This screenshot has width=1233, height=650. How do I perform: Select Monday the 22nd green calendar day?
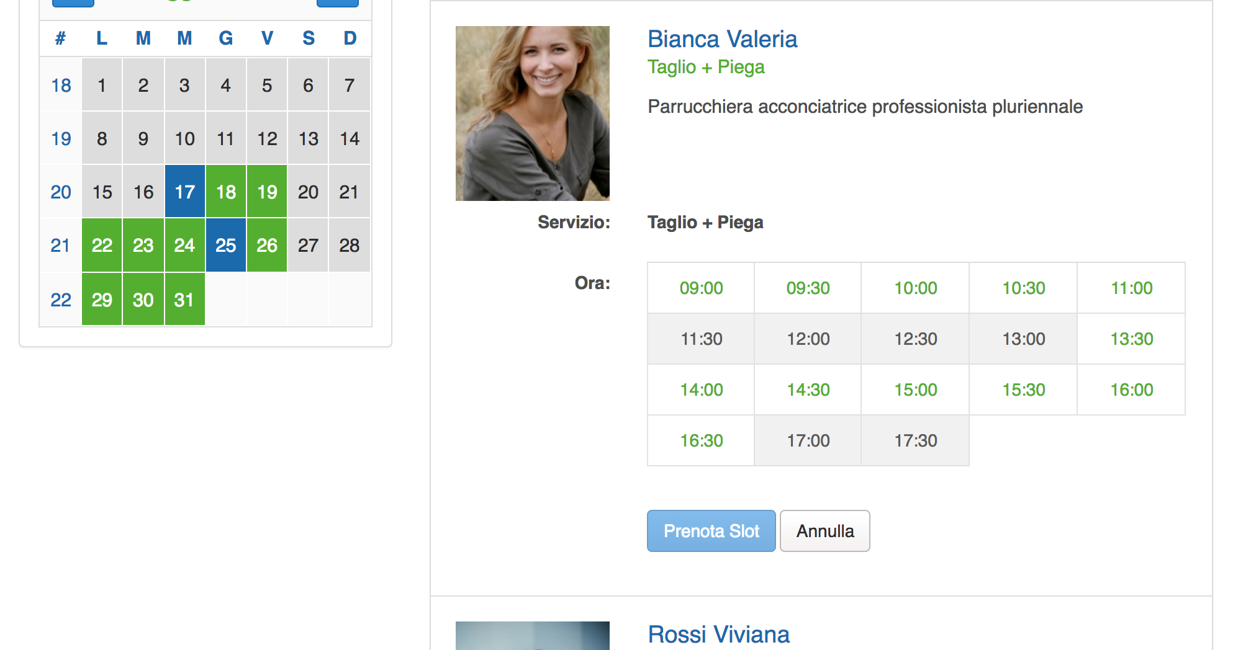[102, 245]
